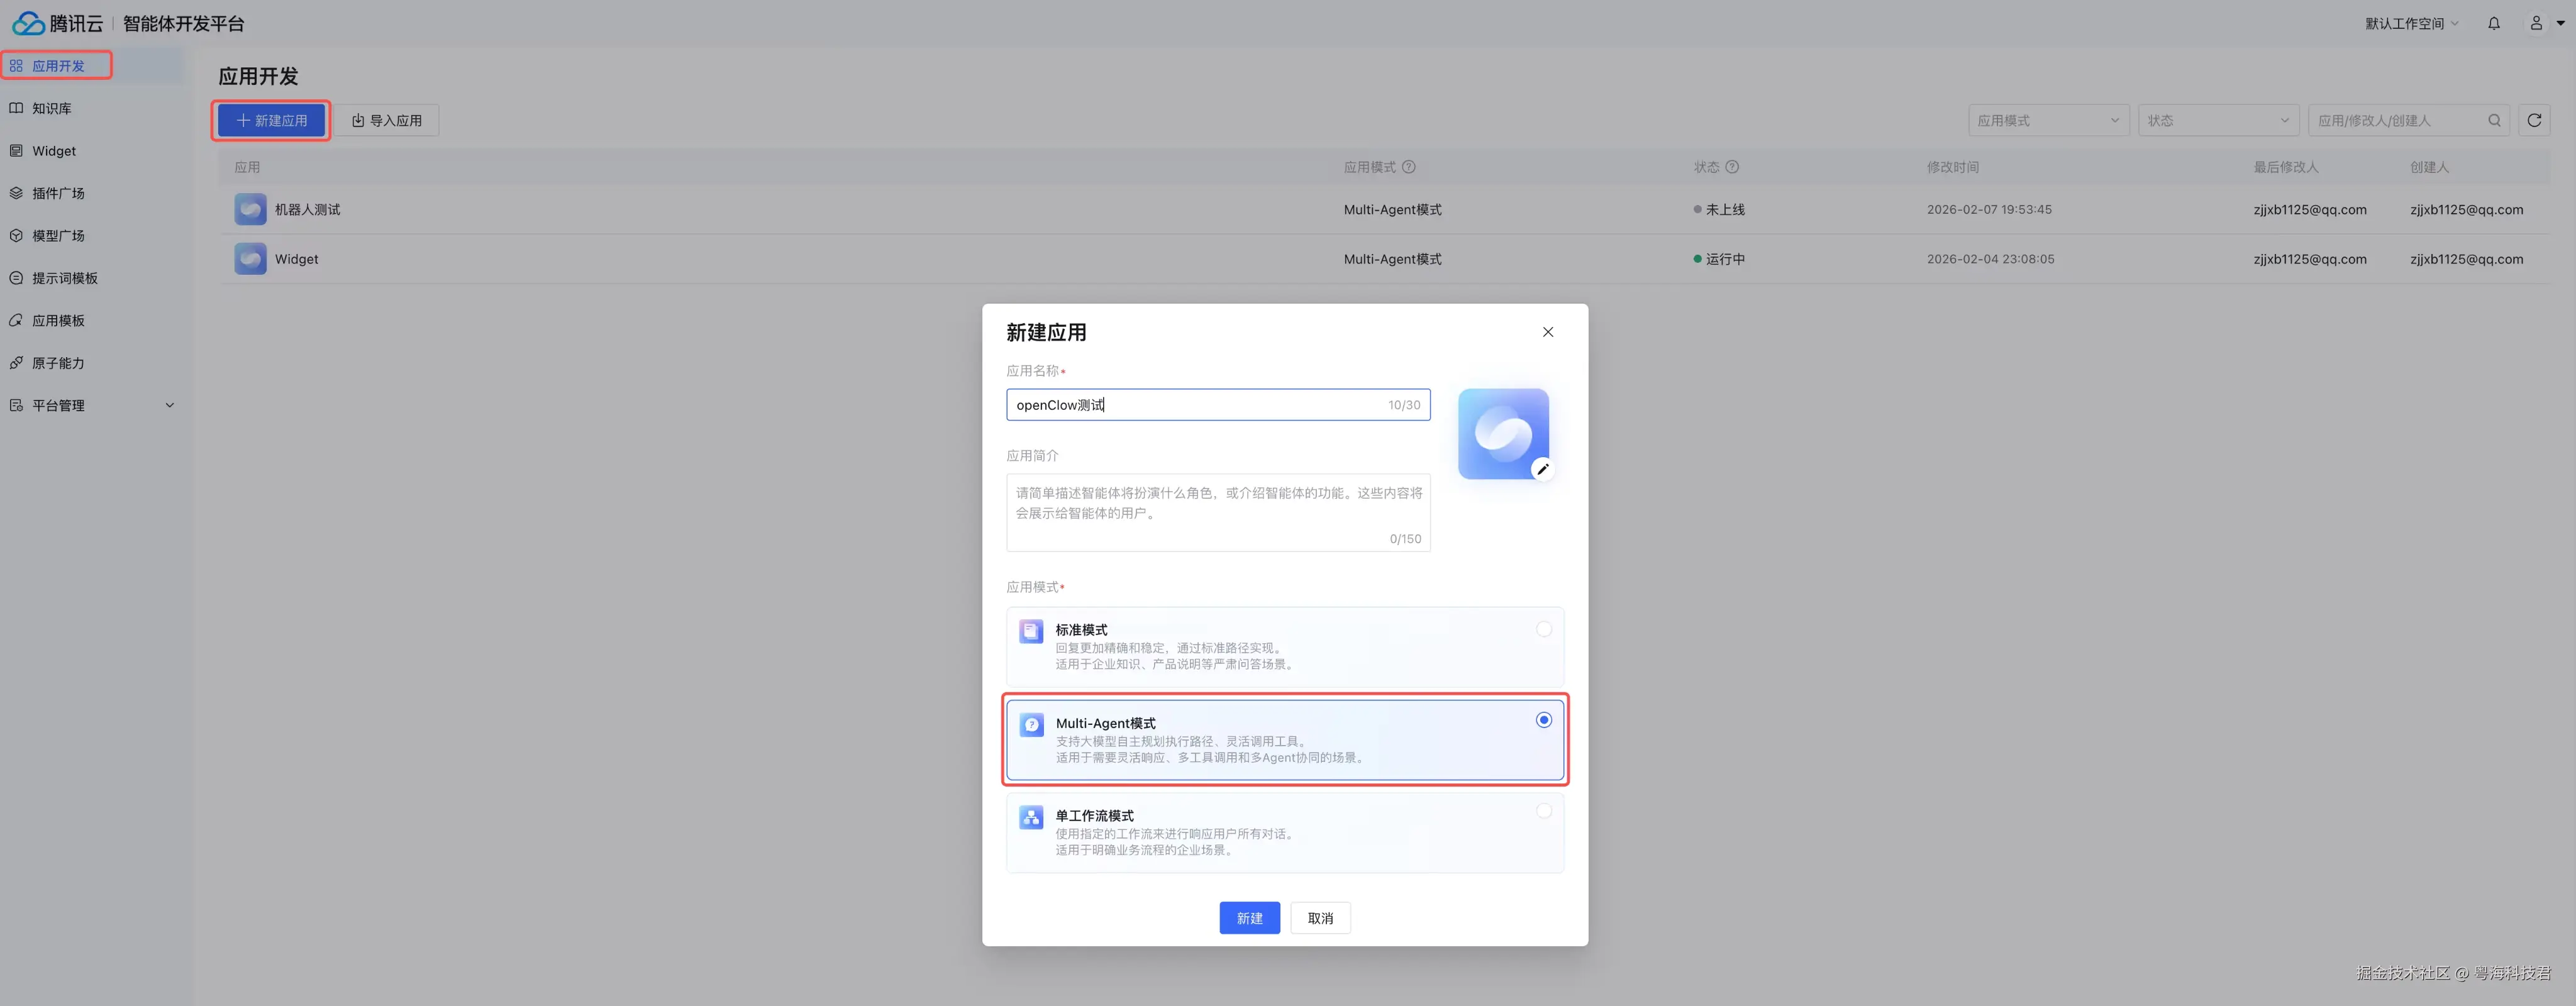Open 知识库 in the sidebar
The height and width of the screenshot is (1006, 2576).
pos(52,108)
